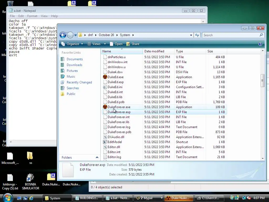Click the Notepad scroll left arrow
This screenshot has height=202, width=269.
point(11,142)
